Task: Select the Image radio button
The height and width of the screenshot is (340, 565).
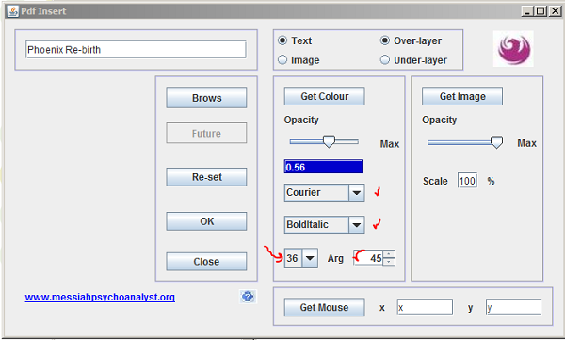Action: (282, 59)
